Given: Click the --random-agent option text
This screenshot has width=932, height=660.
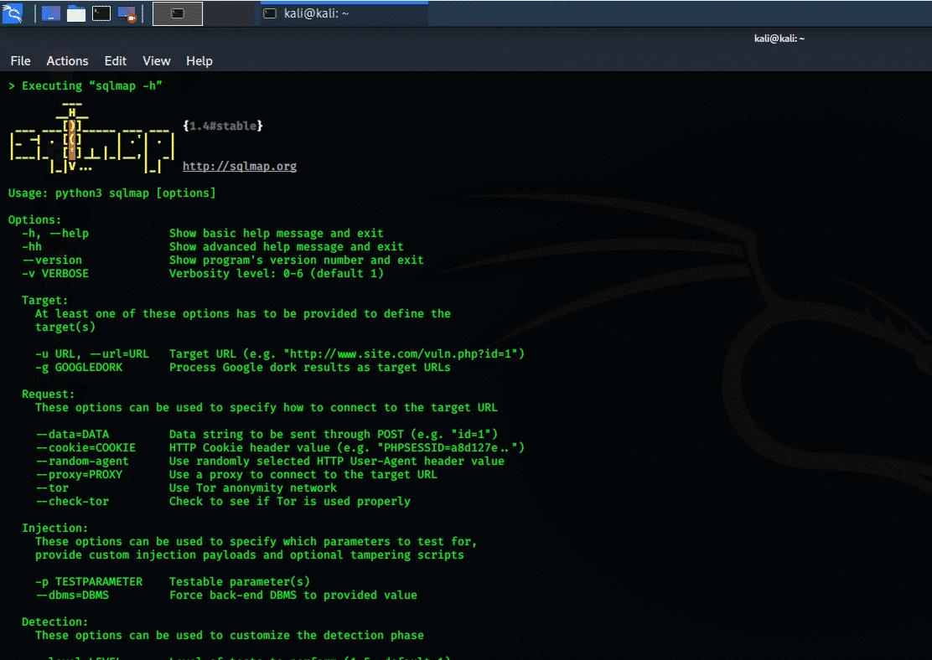Looking at the screenshot, I should click(82, 461).
